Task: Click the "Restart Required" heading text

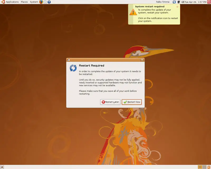Action: pos(92,65)
